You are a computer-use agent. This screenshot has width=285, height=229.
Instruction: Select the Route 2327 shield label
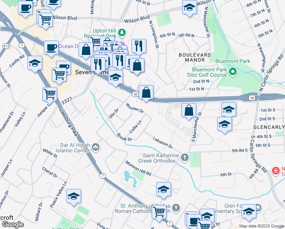pos(67,101)
